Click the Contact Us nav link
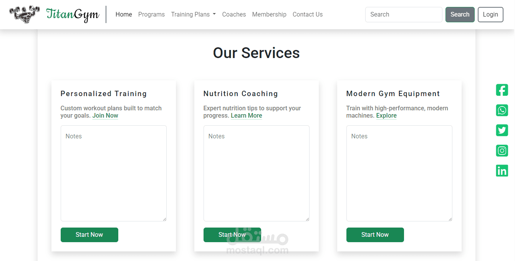The image size is (515, 261). pyautogui.click(x=308, y=14)
